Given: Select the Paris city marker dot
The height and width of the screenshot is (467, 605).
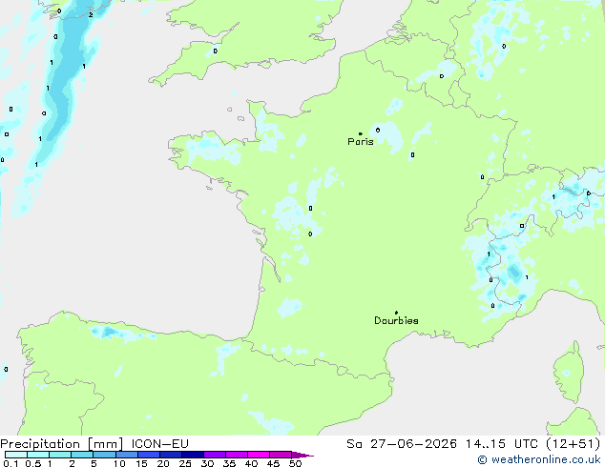Looking at the screenshot, I should pyautogui.click(x=361, y=133).
